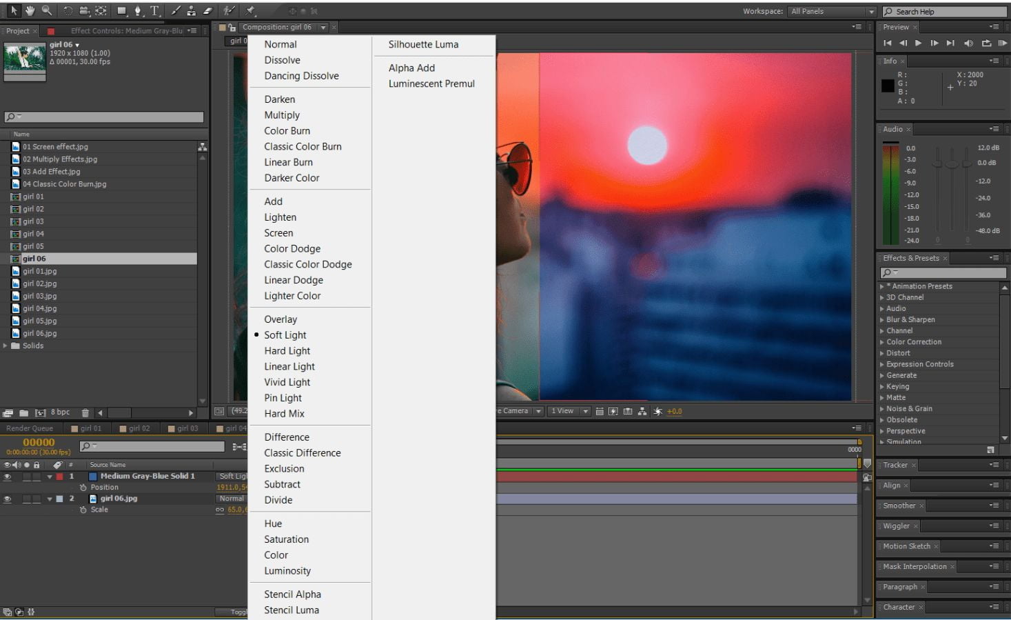The width and height of the screenshot is (1011, 620).
Task: Toggle Position stopwatch for keyframing
Action: tap(83, 488)
